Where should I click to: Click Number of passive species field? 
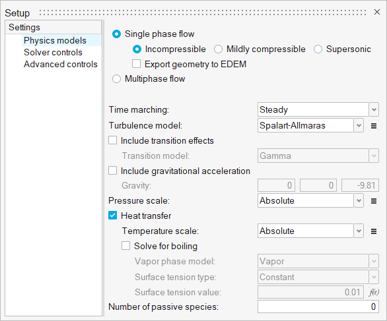pyautogui.click(x=318, y=306)
